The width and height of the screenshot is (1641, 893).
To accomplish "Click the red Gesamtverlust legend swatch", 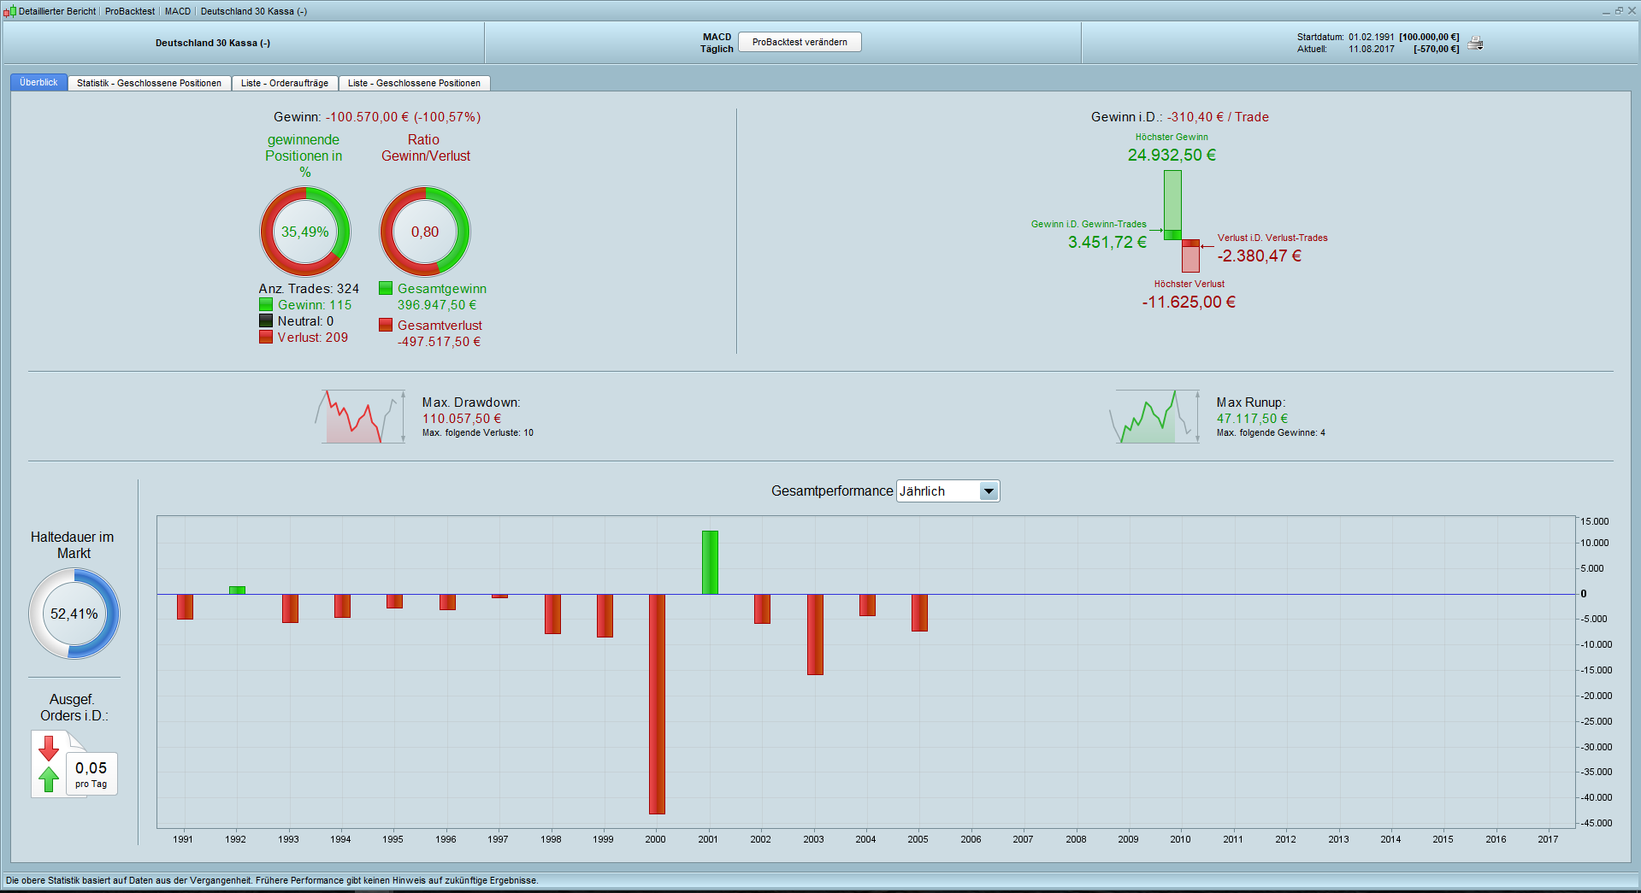I will pos(386,325).
